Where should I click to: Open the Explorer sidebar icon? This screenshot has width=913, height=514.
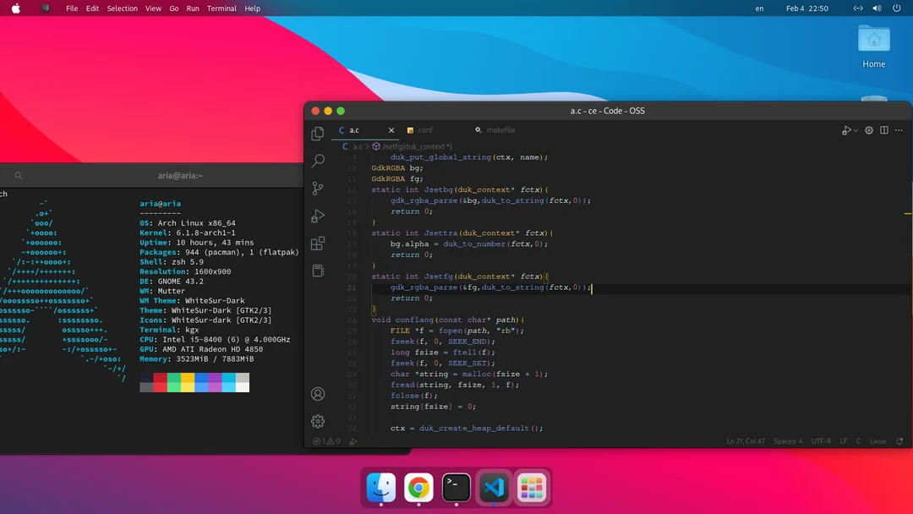(318, 134)
